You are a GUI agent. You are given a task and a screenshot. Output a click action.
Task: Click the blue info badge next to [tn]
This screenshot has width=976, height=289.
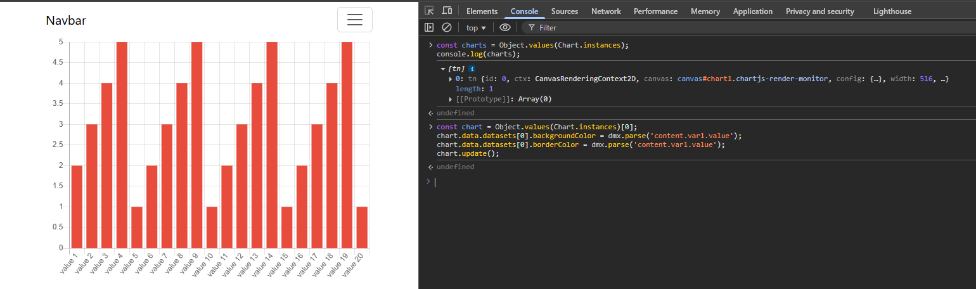pos(472,68)
